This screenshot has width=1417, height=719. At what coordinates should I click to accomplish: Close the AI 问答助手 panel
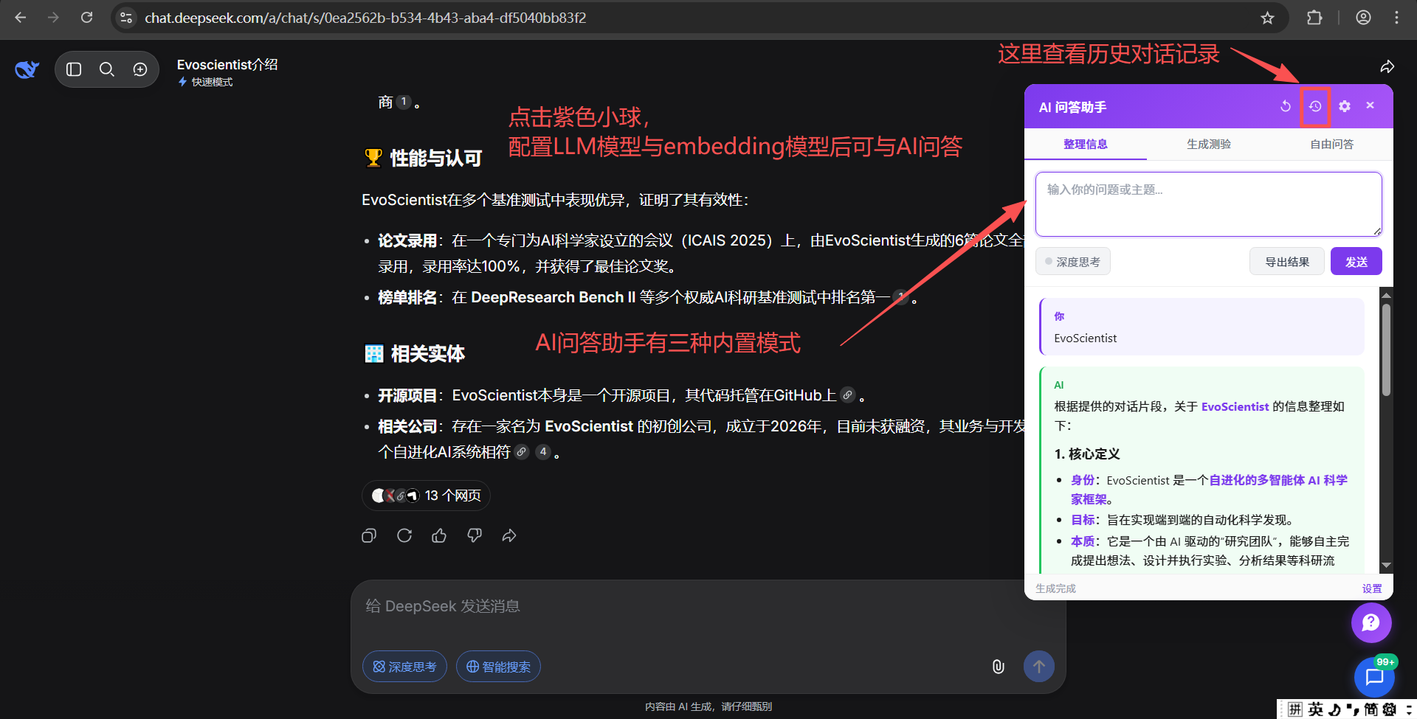click(x=1371, y=105)
